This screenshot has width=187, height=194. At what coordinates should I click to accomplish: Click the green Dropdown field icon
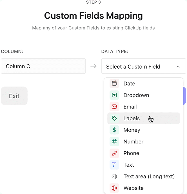click(x=114, y=95)
